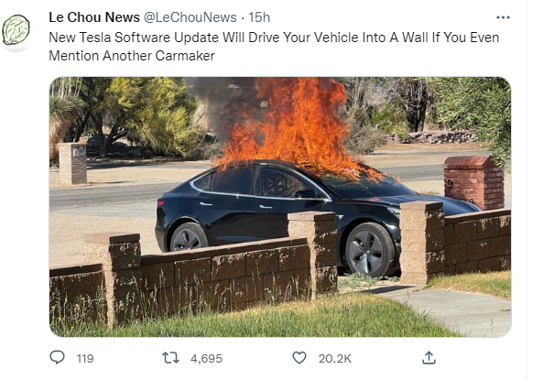
Task: Click the 119 replies count
Action: (85, 359)
